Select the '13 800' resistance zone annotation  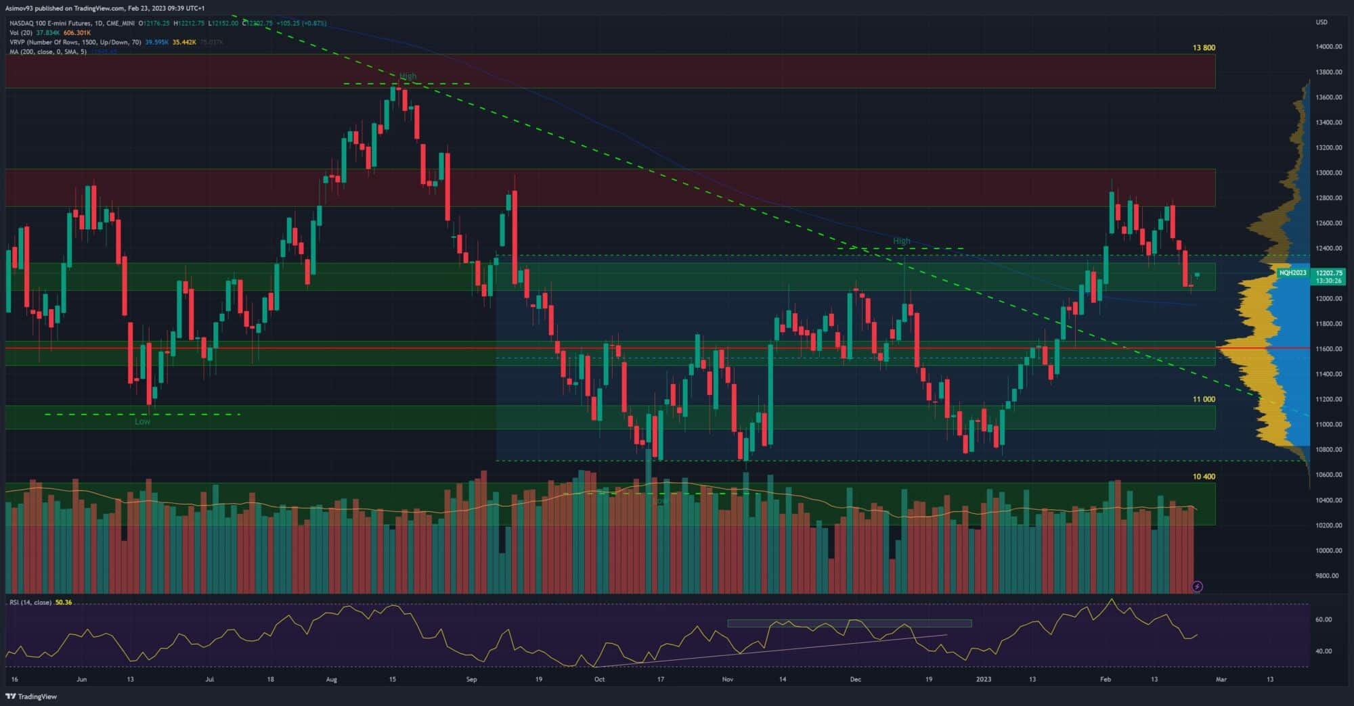[1204, 48]
